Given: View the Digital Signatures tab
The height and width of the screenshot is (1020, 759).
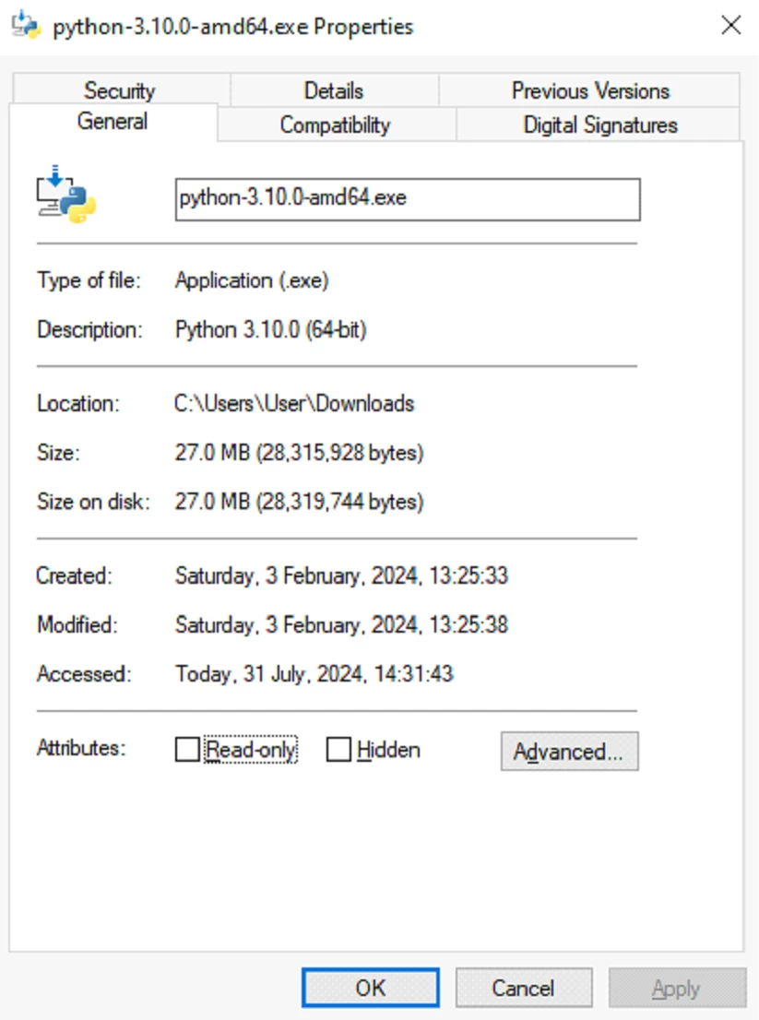Looking at the screenshot, I should tap(599, 125).
